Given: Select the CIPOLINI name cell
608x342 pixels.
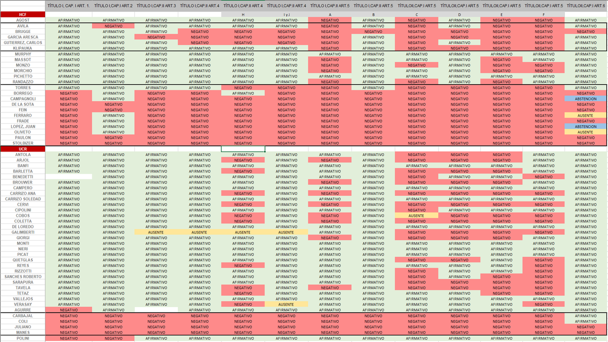Looking at the screenshot, I should tap(23, 210).
